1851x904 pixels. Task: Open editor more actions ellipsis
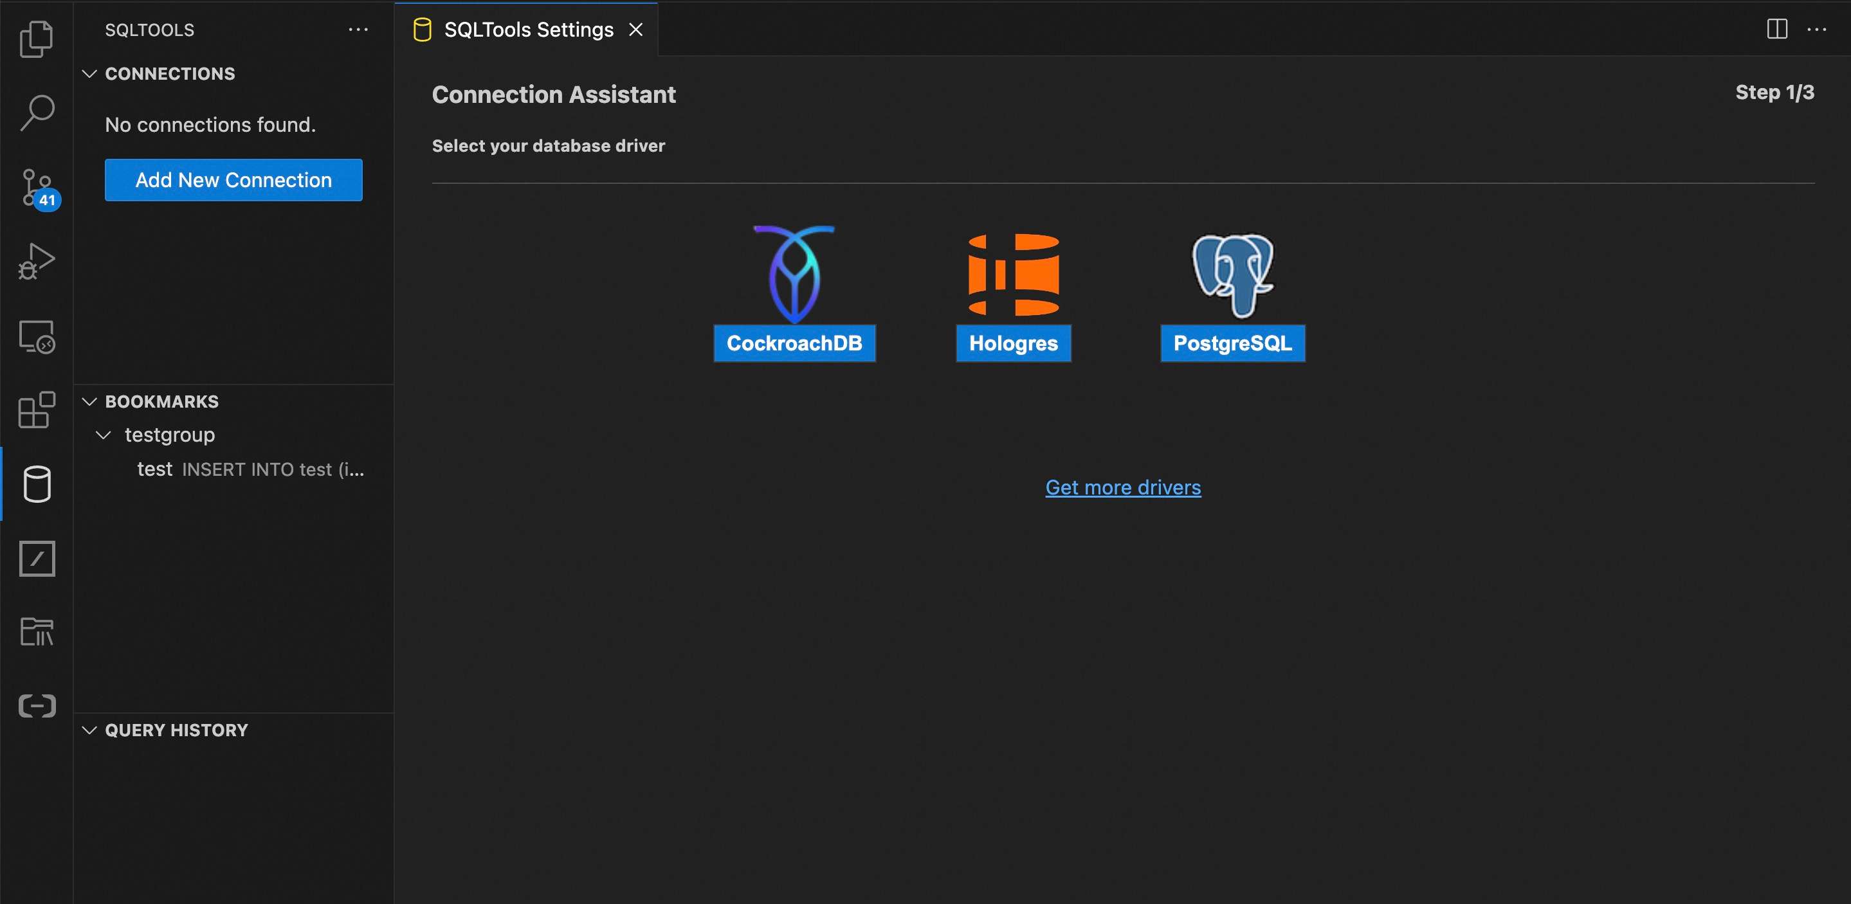[x=1816, y=30]
